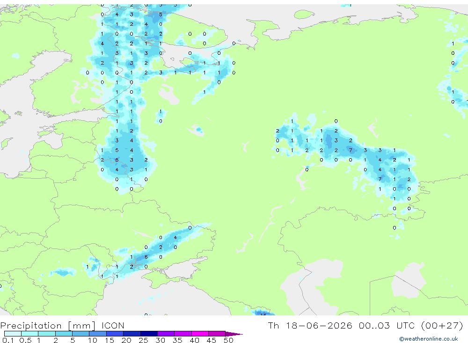Click the "50" legend scale label

click(x=228, y=340)
